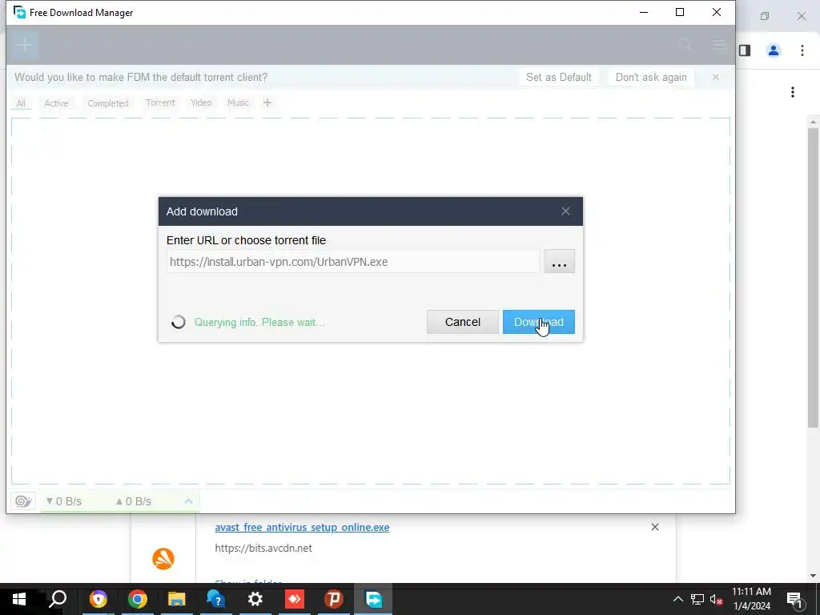The image size is (820, 615).
Task: Open Chrome side panel icon
Action: point(745,50)
